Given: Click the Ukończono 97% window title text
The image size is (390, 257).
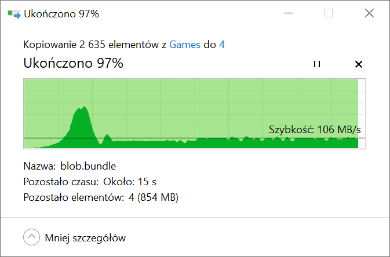Looking at the screenshot, I should 61,14.
